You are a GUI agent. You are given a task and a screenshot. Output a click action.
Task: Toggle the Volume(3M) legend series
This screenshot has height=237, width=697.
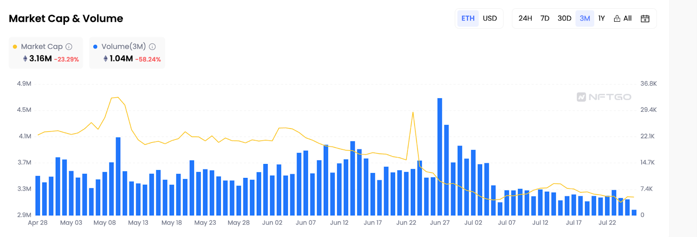(x=124, y=47)
